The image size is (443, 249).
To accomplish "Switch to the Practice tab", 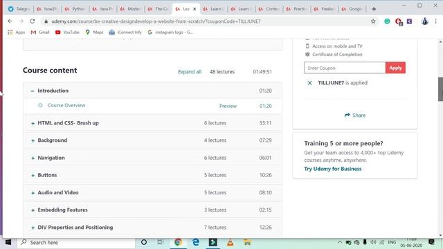I will click(297, 9).
